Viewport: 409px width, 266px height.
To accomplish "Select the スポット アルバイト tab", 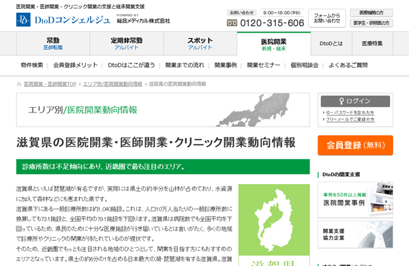I will point(200,44).
